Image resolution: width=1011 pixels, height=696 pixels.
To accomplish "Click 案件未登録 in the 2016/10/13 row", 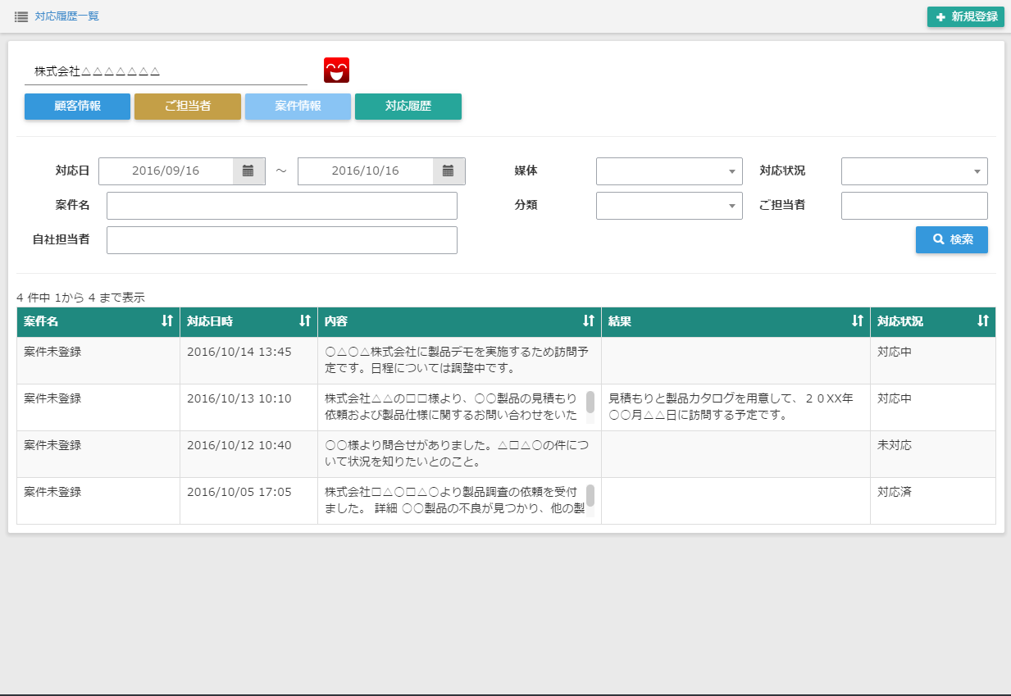I will pyautogui.click(x=52, y=398).
